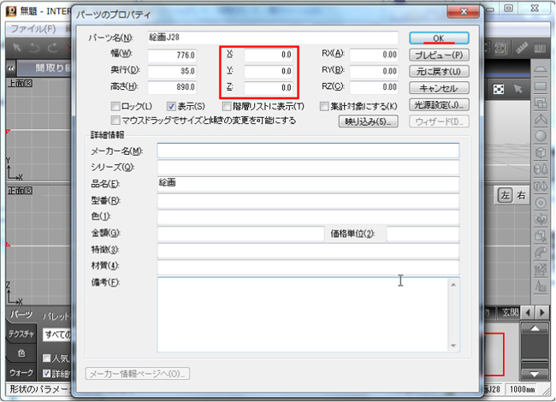Enable the ロック(L) checkbox
The width and height of the screenshot is (556, 402).
pyautogui.click(x=117, y=106)
